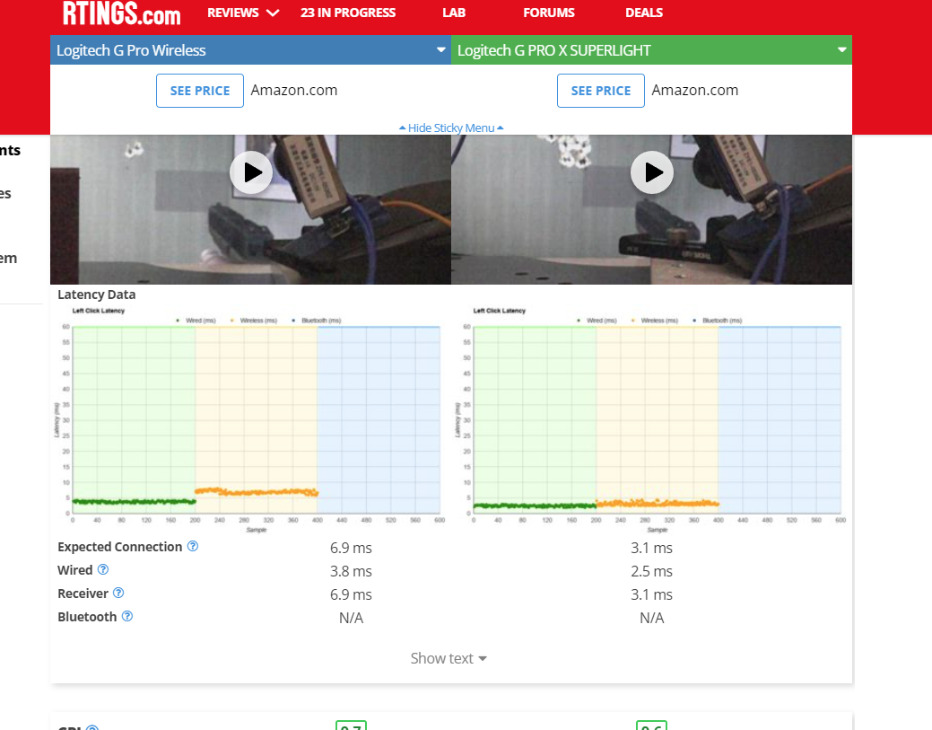
Task: Select N/A Bluetooth value for SUPERLIGHT
Action: [651, 618]
